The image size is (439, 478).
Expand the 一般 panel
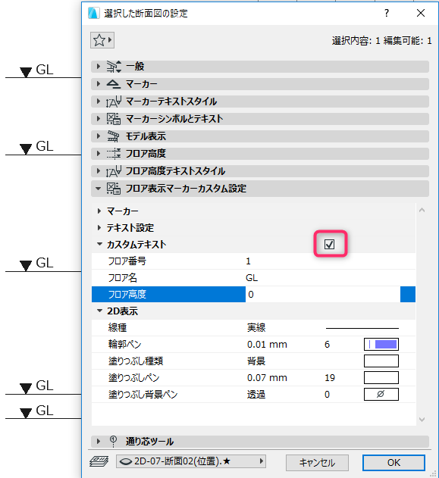(99, 66)
